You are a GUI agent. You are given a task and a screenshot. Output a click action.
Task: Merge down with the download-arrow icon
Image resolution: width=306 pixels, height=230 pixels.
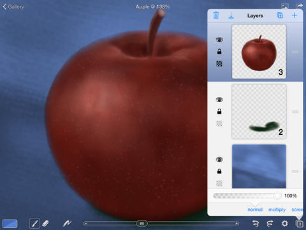coord(231,15)
